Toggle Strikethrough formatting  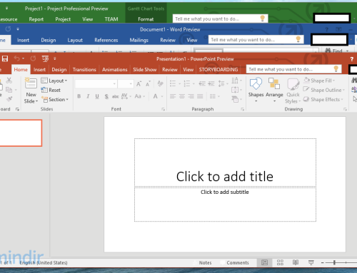click(x=115, y=96)
